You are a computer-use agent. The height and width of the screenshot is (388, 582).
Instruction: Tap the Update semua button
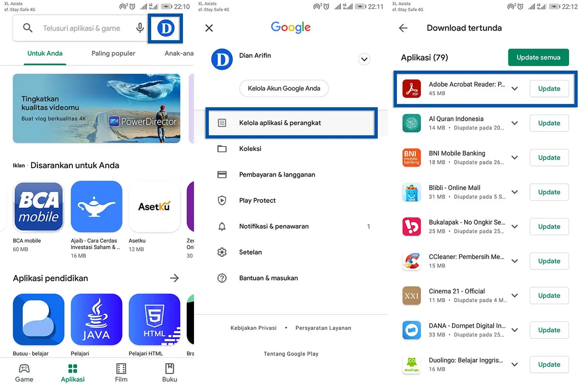pyautogui.click(x=538, y=57)
